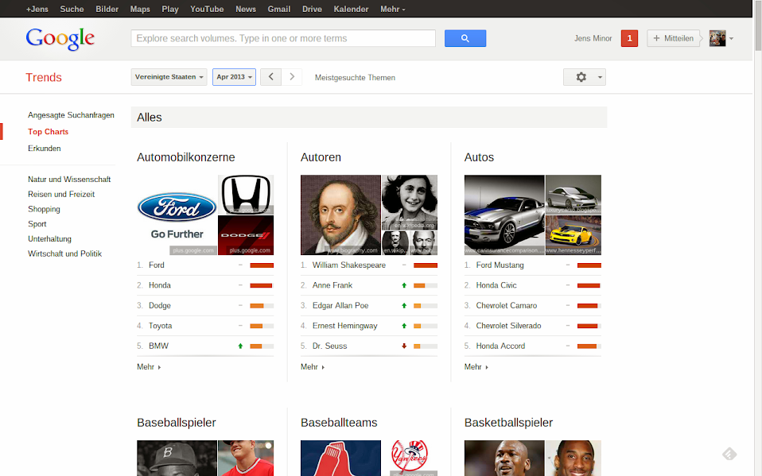Click Honda Accord list entry
The height and width of the screenshot is (476, 762).
coord(500,346)
